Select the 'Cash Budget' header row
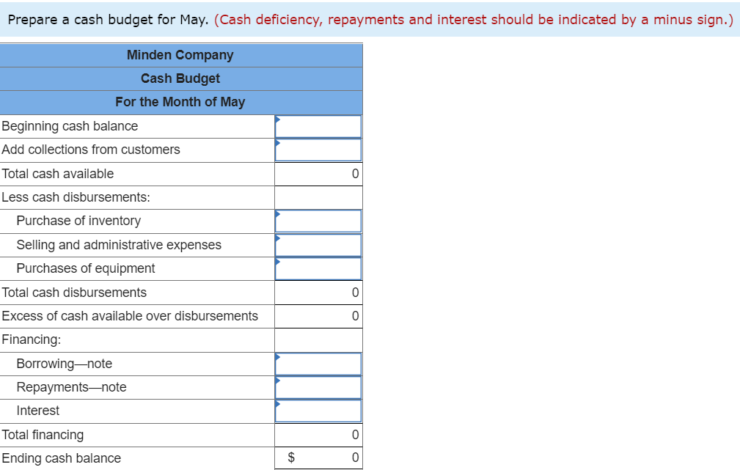The image size is (740, 470). (180, 78)
